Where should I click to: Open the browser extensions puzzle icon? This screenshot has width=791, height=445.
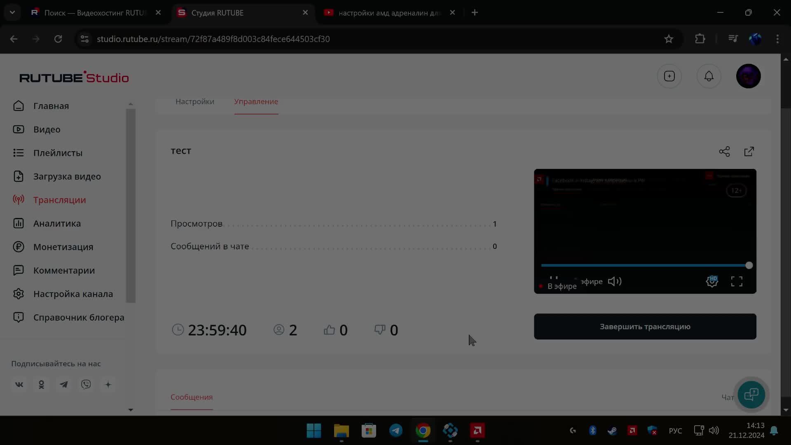tap(700, 39)
